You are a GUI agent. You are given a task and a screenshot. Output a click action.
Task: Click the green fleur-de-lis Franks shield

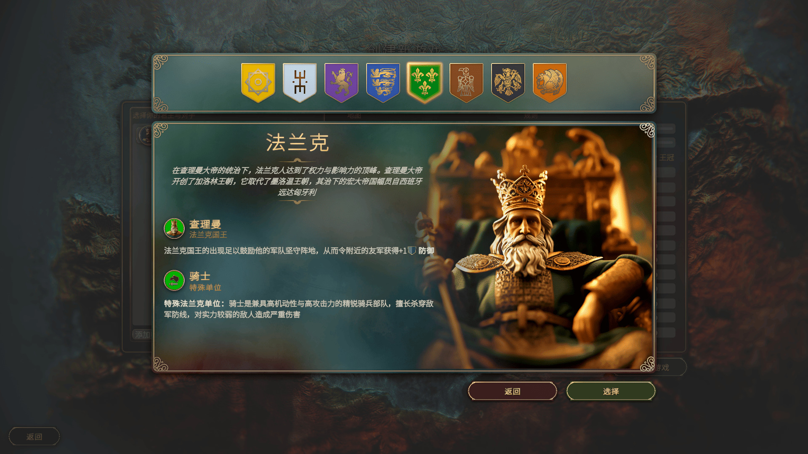tap(425, 83)
